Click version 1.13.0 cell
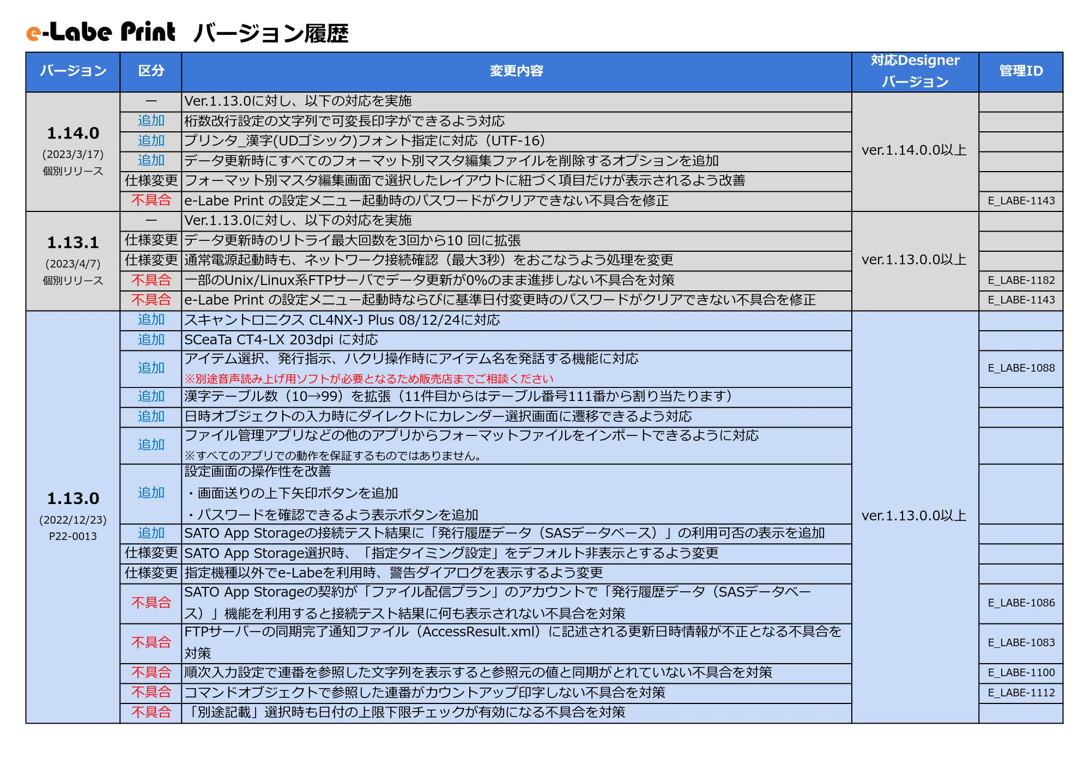 [73, 517]
